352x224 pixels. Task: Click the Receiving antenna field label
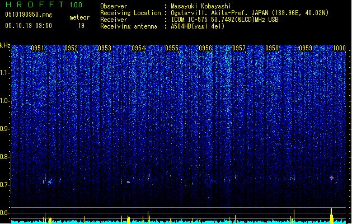[x=129, y=26]
